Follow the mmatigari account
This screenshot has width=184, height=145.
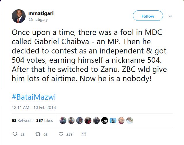point(148,16)
